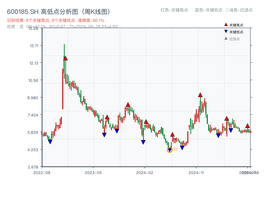Click the blue triangle icon in the 关键低点 legend entry
Viewport: 278px width, 208px height.
pos(226,32)
